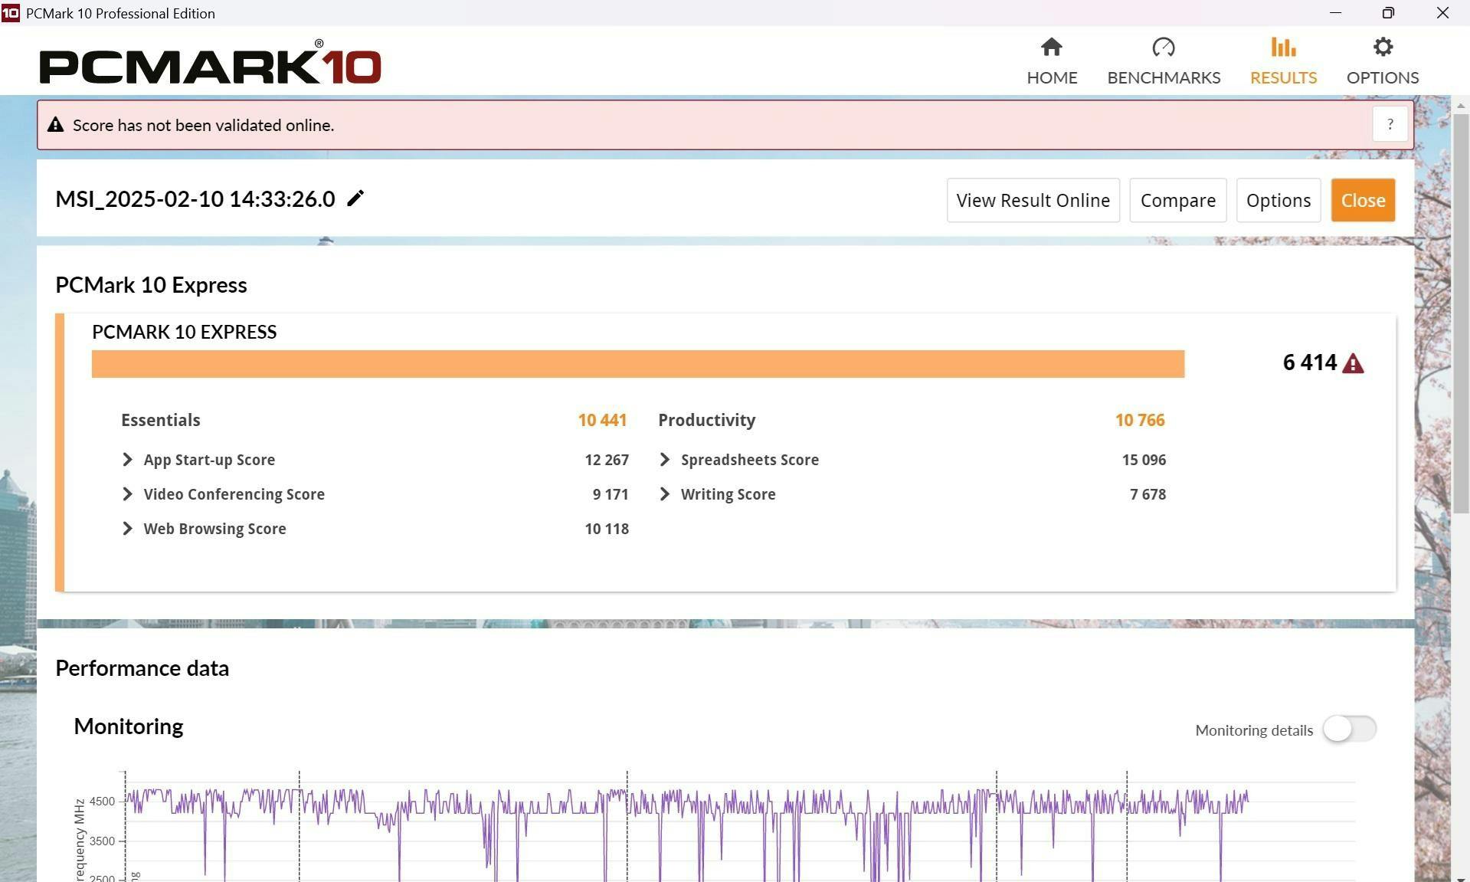Click the orange Close button

(1363, 200)
